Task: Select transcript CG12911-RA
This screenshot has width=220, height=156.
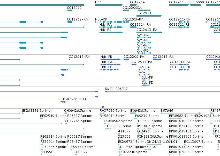Action: coord(180,19)
